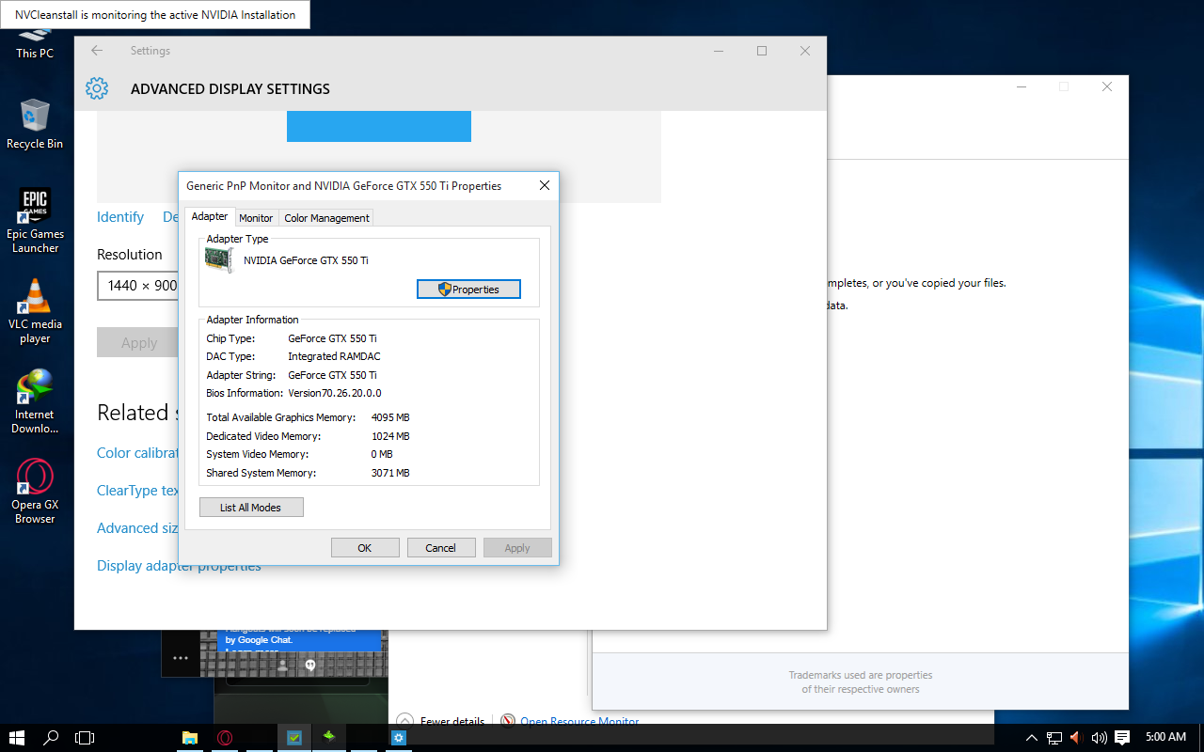The image size is (1204, 752).
Task: Click the System Video Memory 0 MB value
Action: (x=382, y=454)
